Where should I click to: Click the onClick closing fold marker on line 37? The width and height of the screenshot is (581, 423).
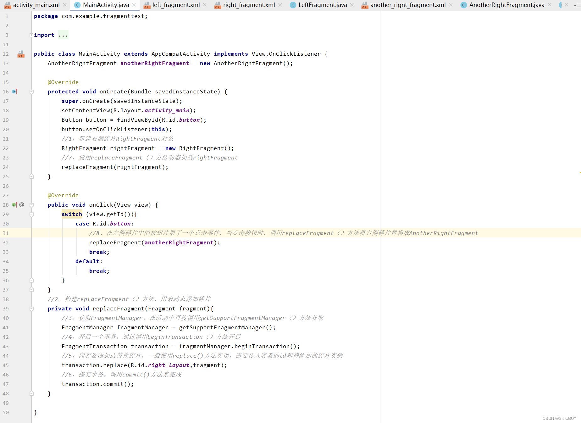click(x=31, y=290)
